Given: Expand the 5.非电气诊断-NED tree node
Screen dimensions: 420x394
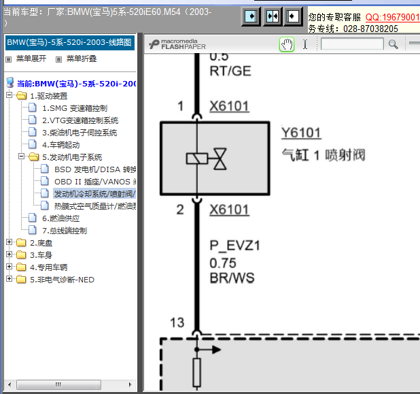Looking at the screenshot, I should (x=9, y=279).
